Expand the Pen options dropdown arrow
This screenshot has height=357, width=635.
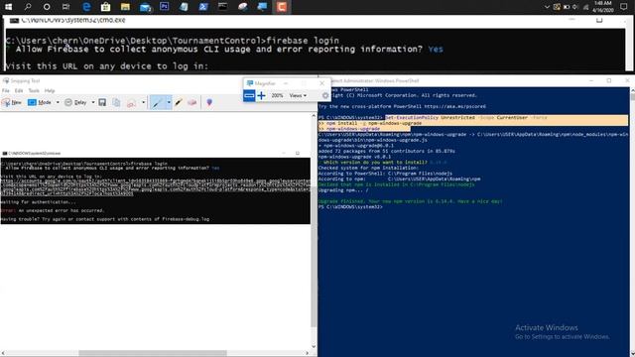coord(169,103)
